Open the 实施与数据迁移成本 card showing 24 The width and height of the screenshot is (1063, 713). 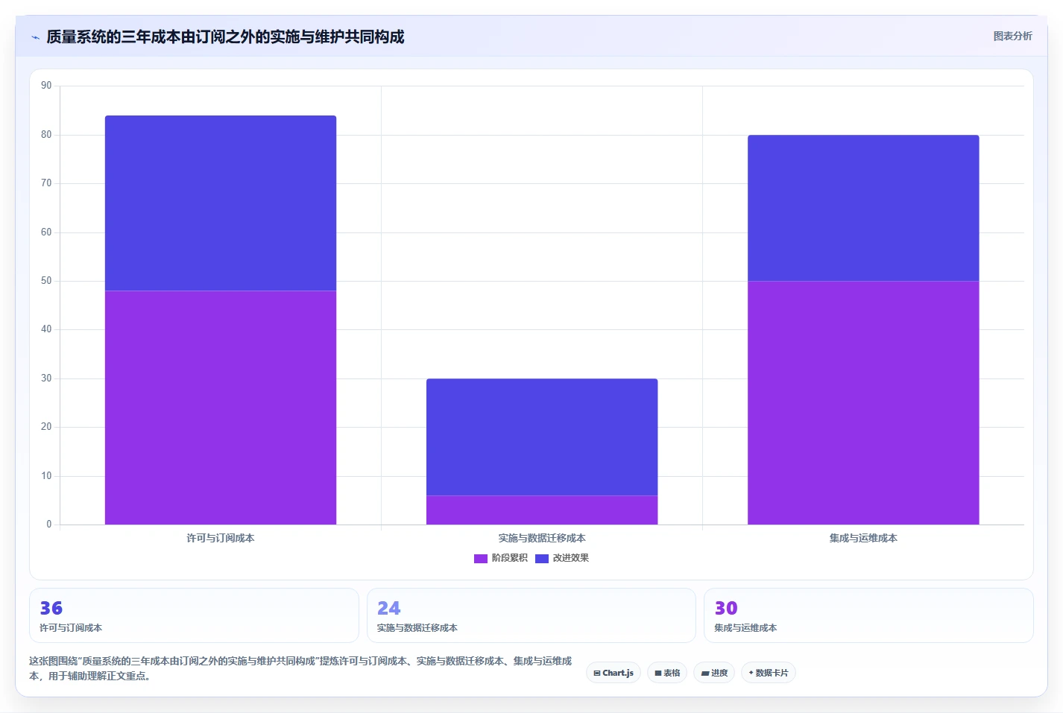tap(531, 615)
